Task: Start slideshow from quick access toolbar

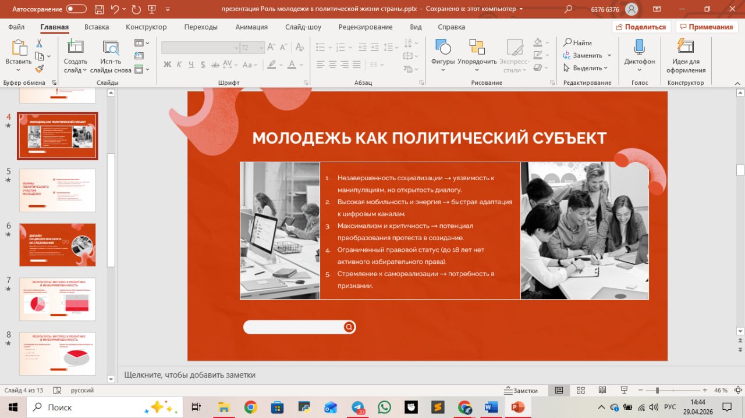Action: 153,9
